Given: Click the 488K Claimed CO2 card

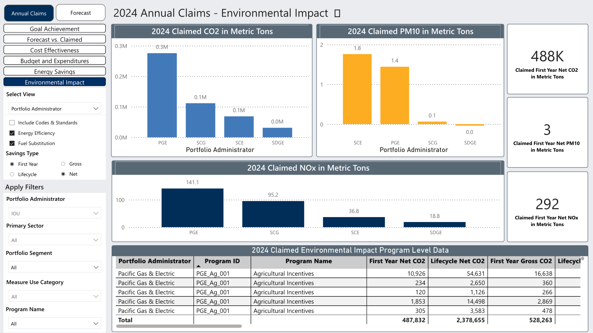Looking at the screenshot, I should tap(547, 59).
